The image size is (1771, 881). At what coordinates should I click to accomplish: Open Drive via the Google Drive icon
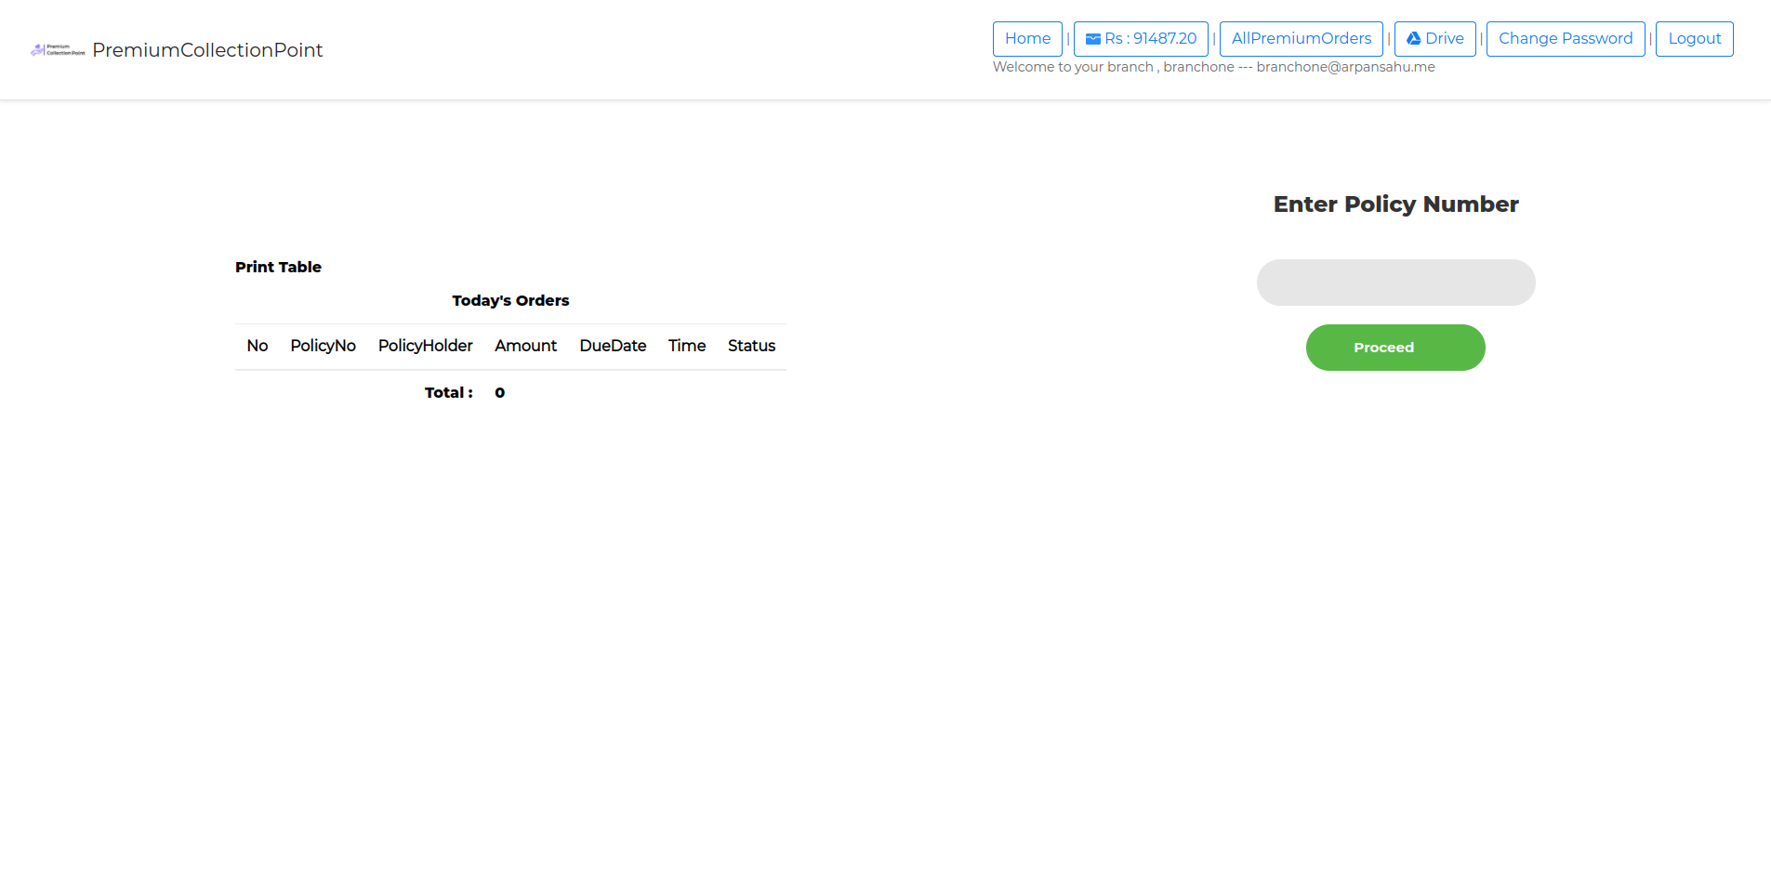pos(1413,39)
